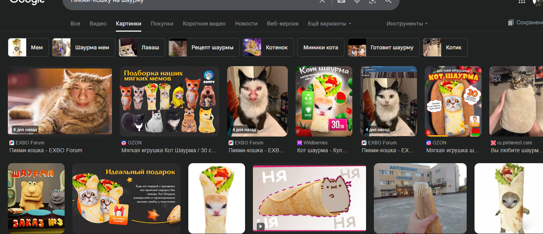The width and height of the screenshot is (543, 234).
Task: Apply the Мимики кота filter chip
Action: 320,47
